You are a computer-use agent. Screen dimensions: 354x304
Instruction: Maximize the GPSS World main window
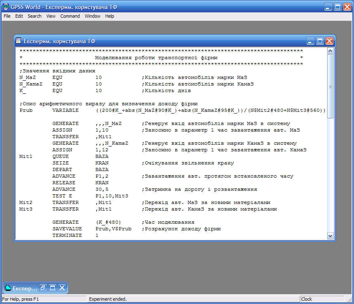click(338, 7)
